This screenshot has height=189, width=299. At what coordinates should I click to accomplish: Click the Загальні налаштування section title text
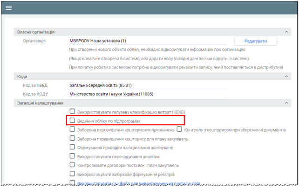40,103
